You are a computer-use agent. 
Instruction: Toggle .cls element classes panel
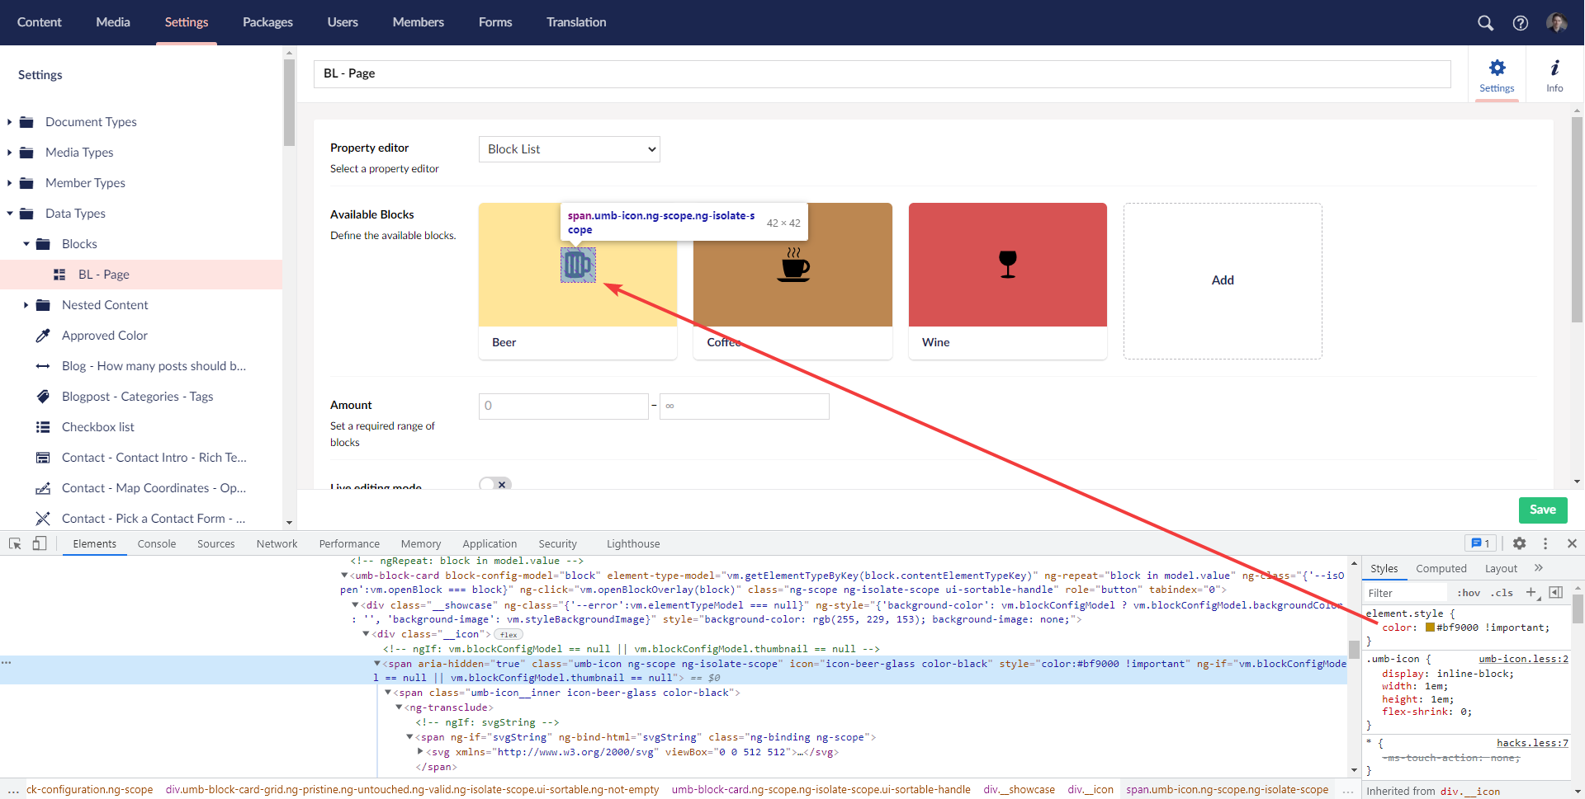coord(1502,593)
